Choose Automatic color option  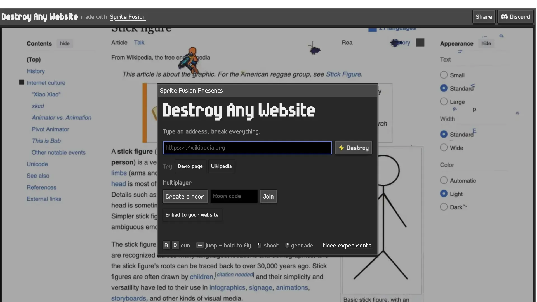pos(444,180)
